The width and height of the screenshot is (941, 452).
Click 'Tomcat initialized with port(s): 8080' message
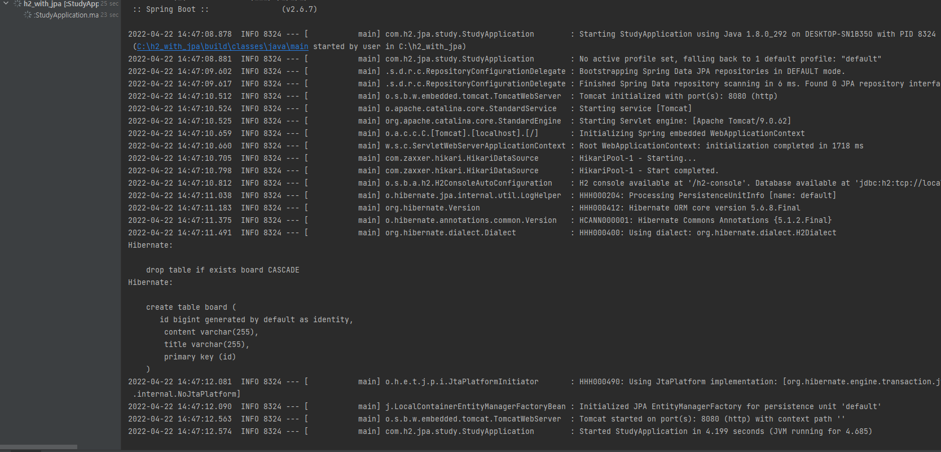point(678,96)
